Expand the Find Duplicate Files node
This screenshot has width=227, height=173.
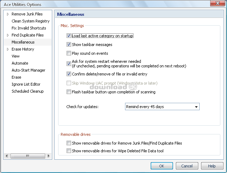point(8,35)
